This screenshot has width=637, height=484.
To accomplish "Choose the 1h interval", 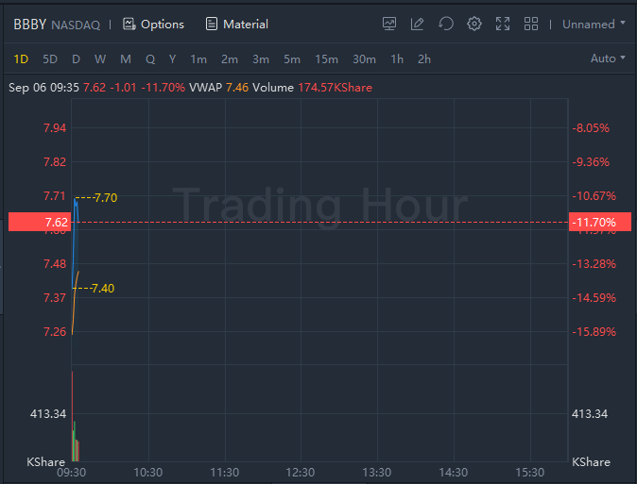I will point(397,58).
